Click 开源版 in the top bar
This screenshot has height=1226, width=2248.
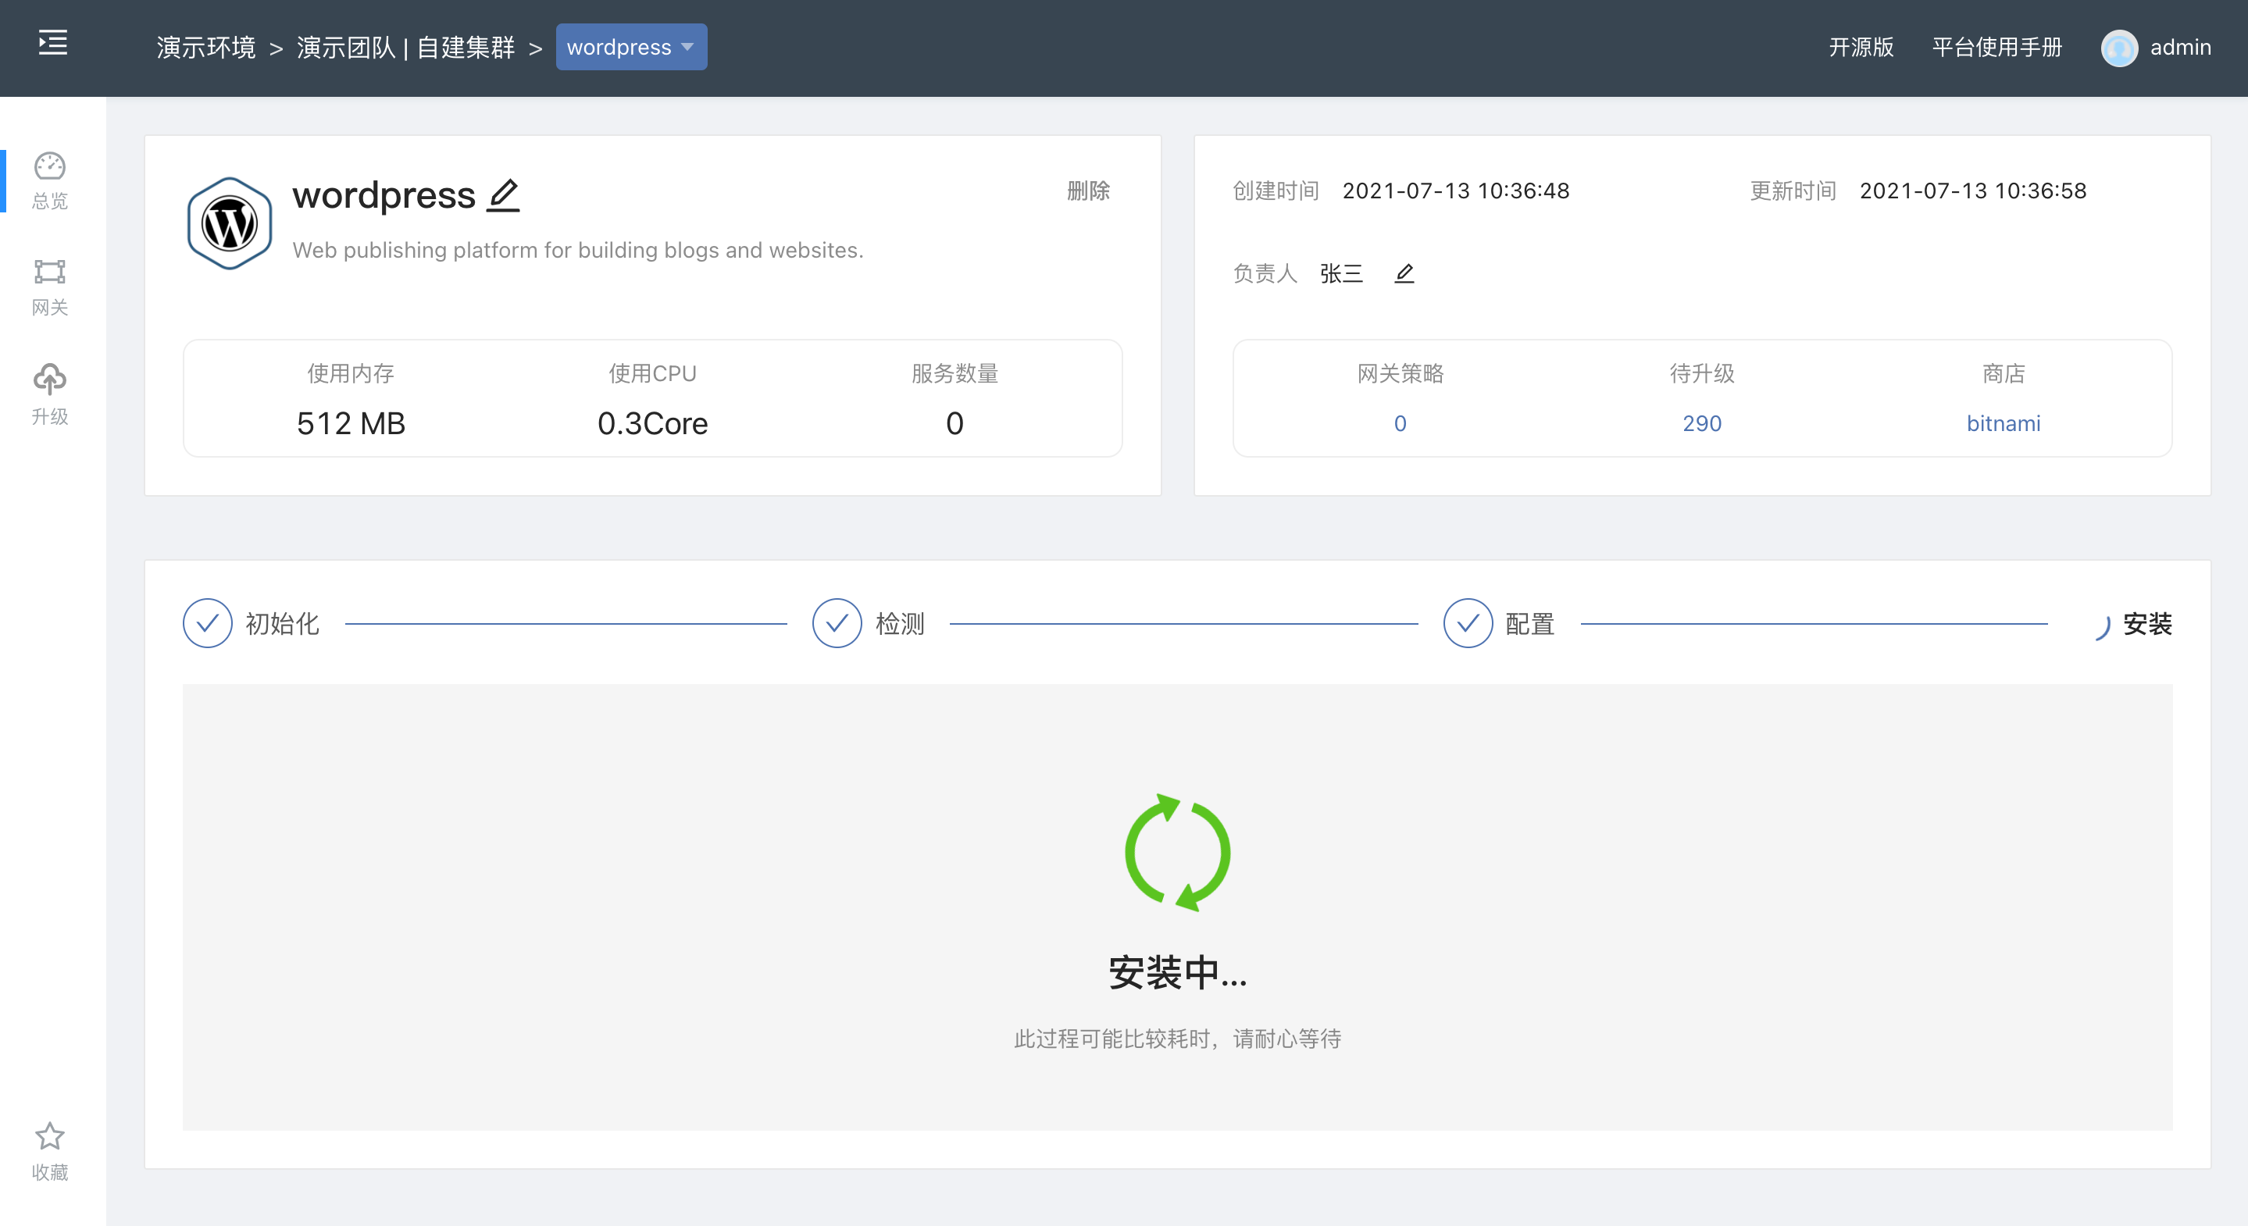click(x=1861, y=47)
